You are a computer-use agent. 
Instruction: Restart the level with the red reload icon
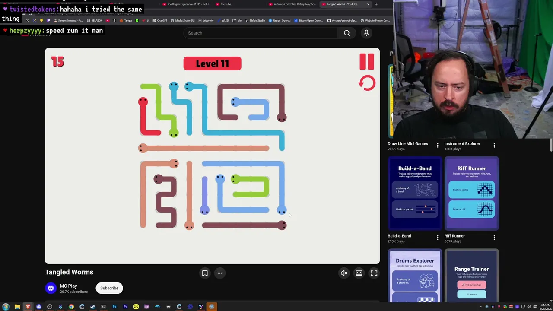pos(367,83)
